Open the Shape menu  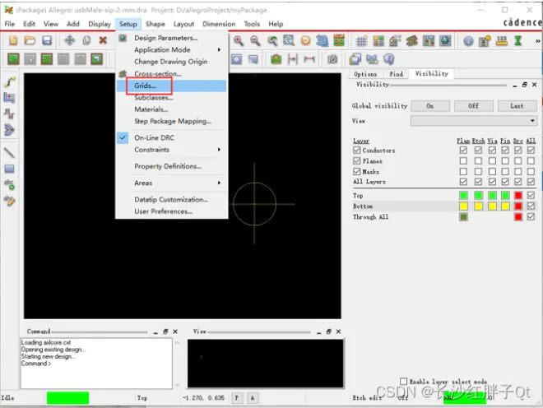coord(155,24)
